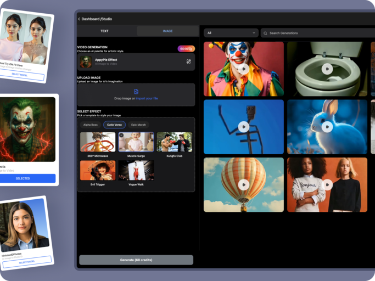Switch to the IMAGE tab

(167, 31)
